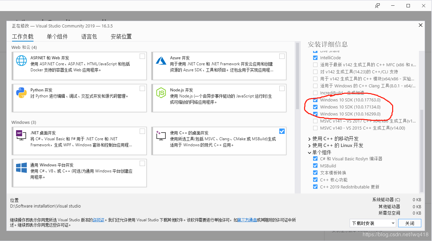Open the 许可证 link
Image resolution: width=432 pixels, height=241 pixels.
98,220
